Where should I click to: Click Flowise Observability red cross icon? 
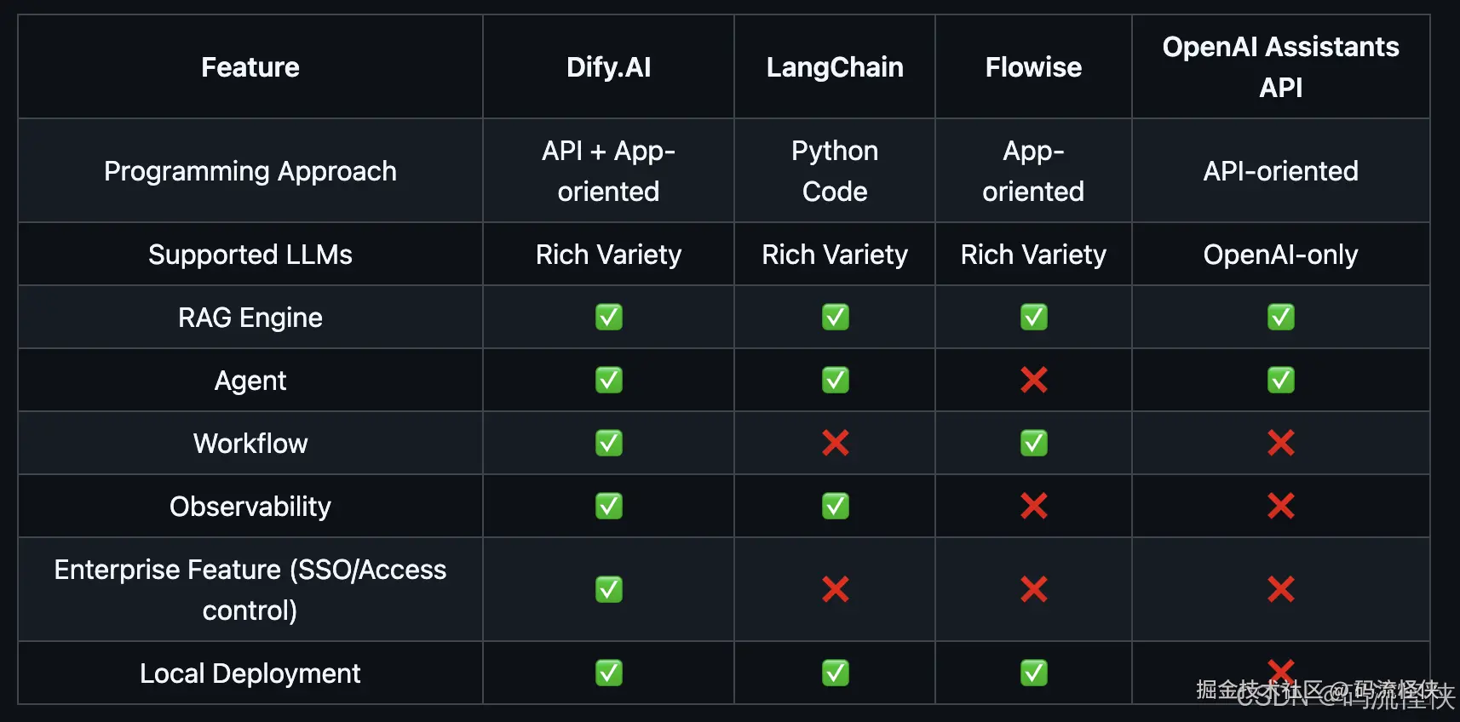(1033, 506)
